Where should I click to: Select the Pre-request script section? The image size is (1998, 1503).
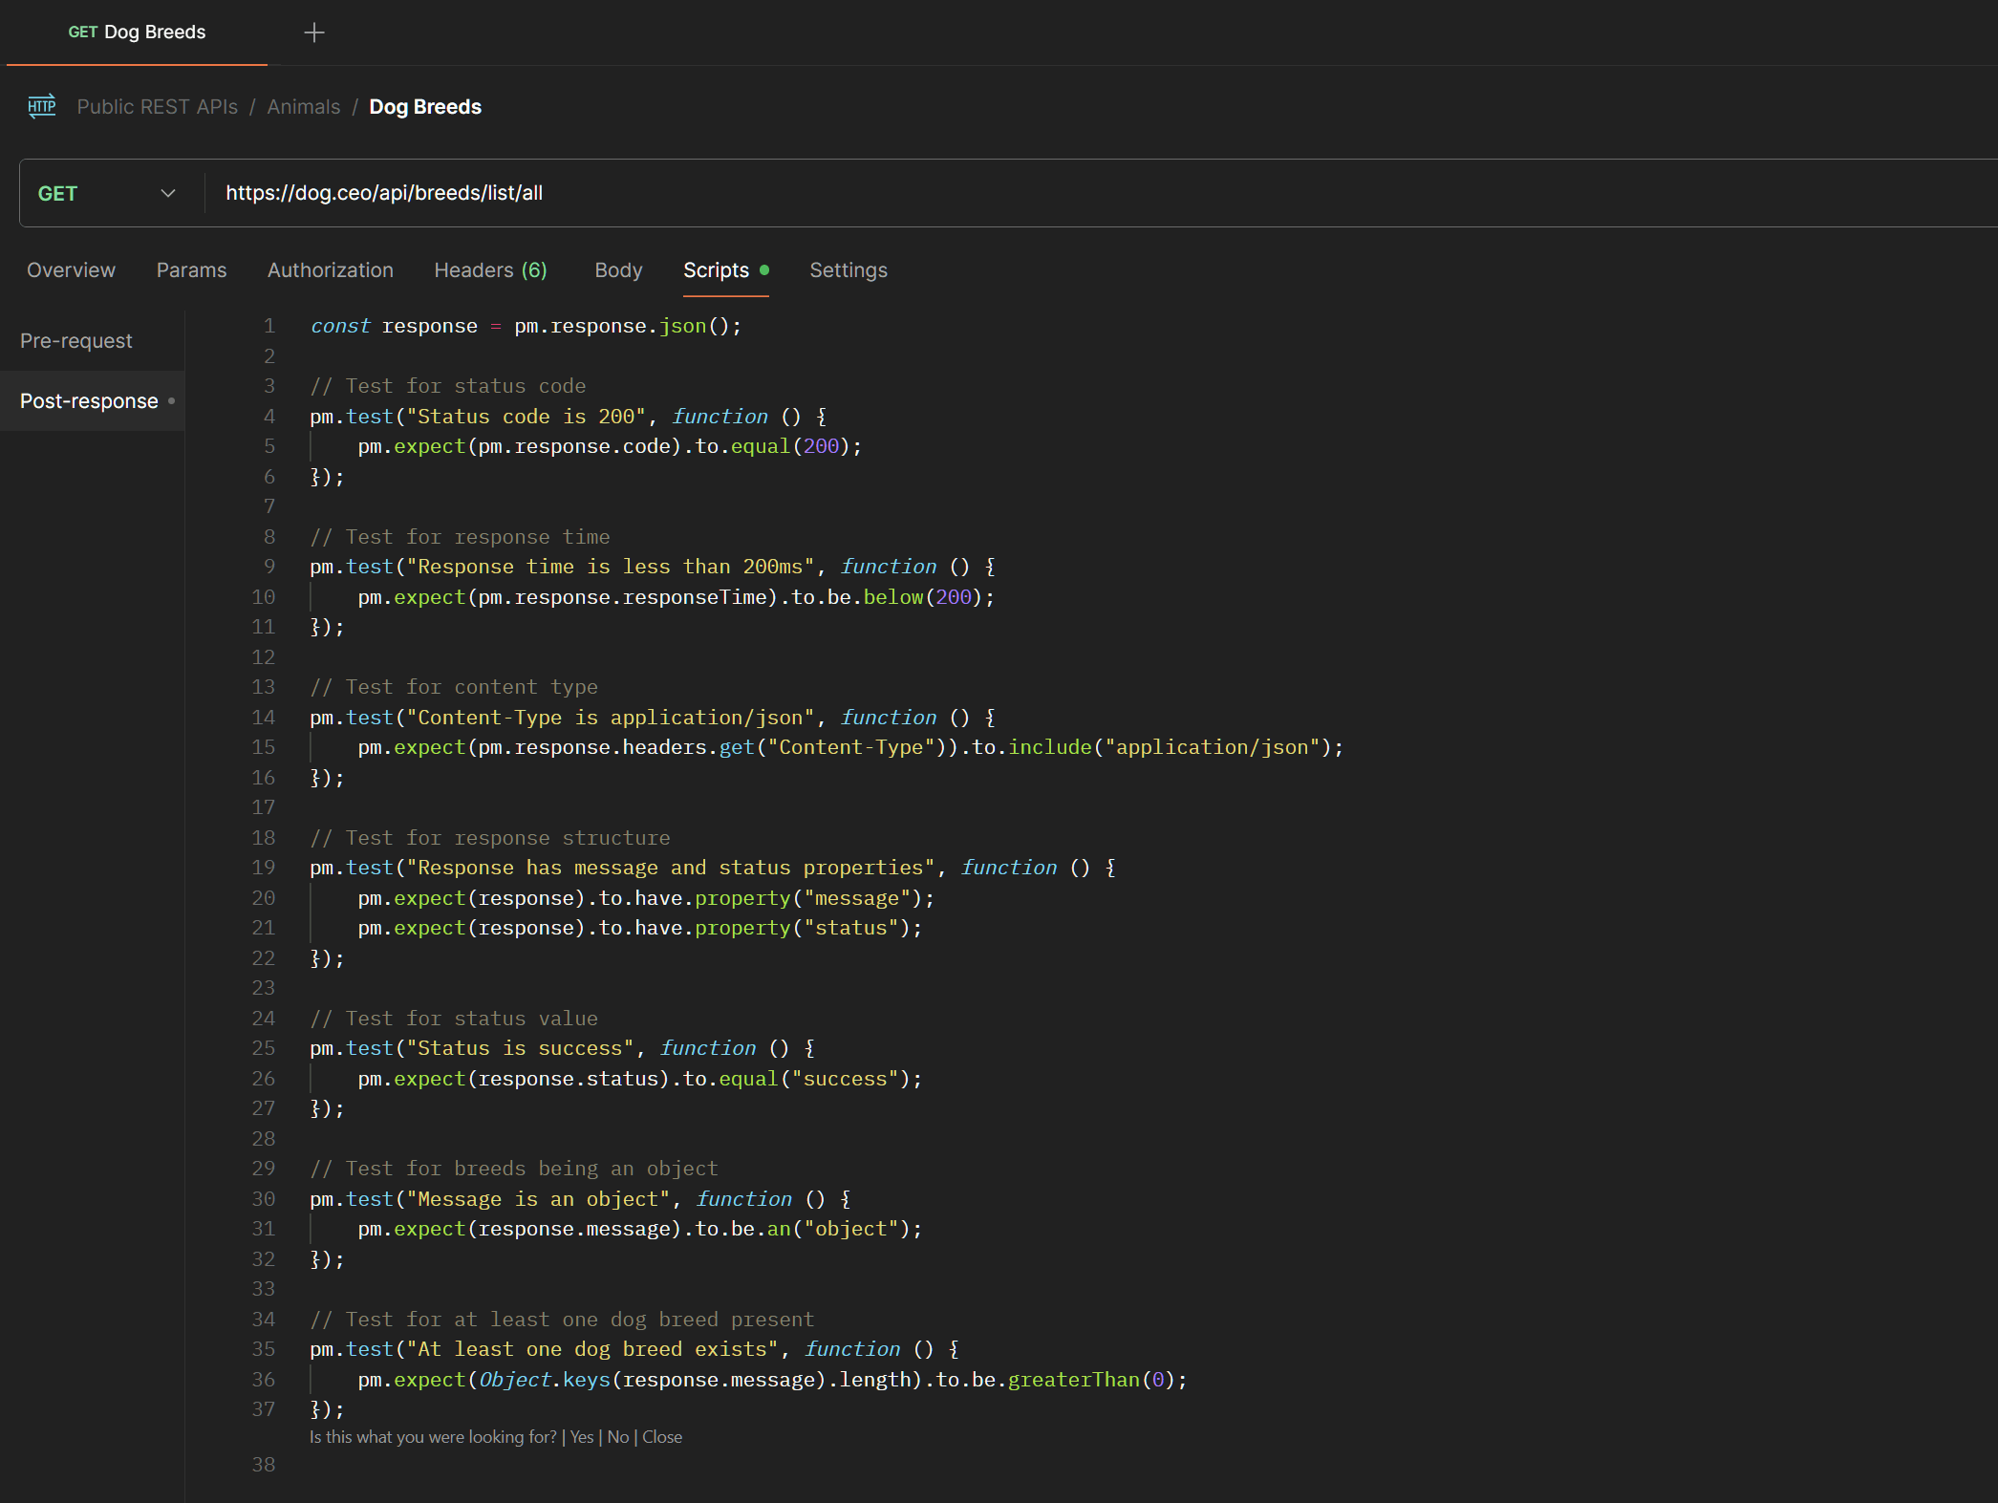pyautogui.click(x=76, y=340)
